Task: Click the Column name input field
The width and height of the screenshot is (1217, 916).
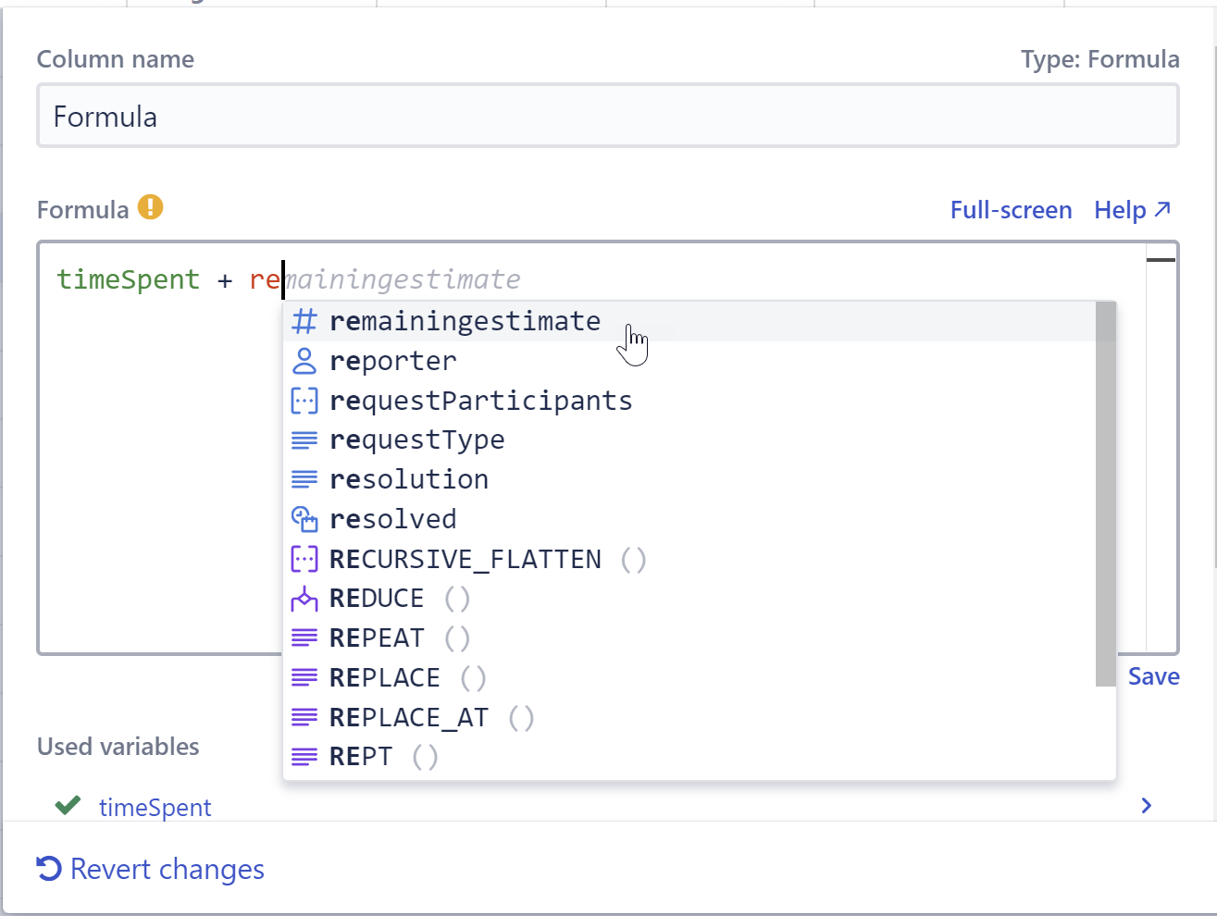Action: [x=608, y=116]
